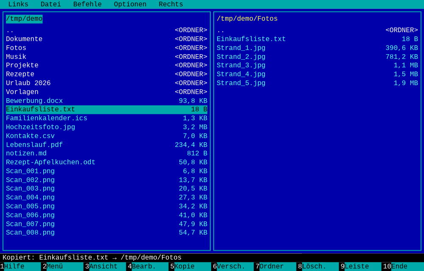Select Scan_008.png file

click(106, 232)
